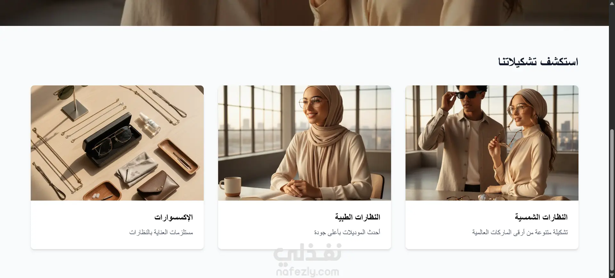Click the Arabic نفذلي watermark logo
Viewport: 615px width, 278px height.
coord(307,254)
